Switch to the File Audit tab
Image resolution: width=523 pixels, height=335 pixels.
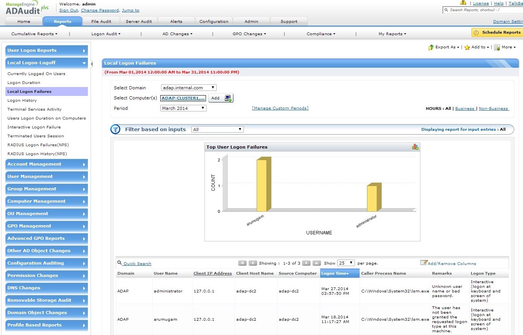[x=101, y=21]
